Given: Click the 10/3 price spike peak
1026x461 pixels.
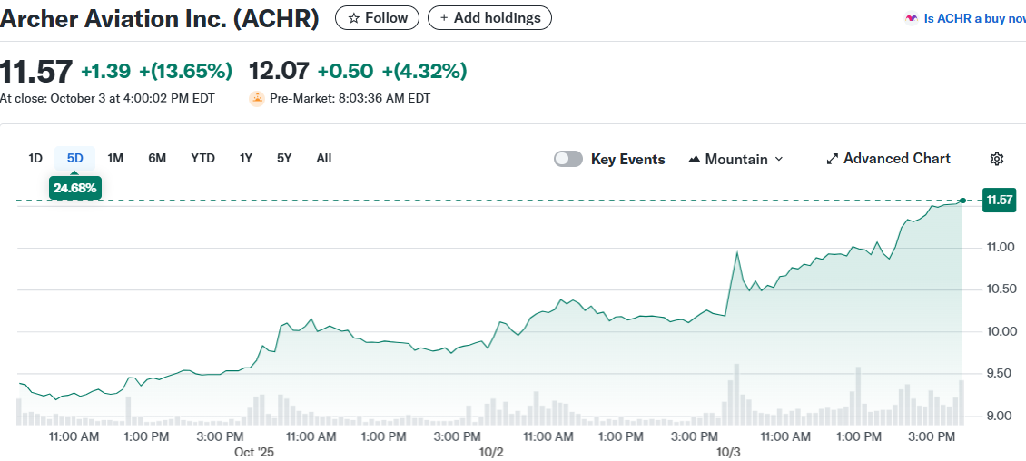Looking at the screenshot, I should [x=736, y=252].
